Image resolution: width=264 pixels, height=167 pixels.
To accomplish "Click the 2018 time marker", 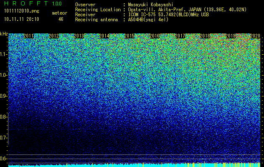I will [x=205, y=36].
